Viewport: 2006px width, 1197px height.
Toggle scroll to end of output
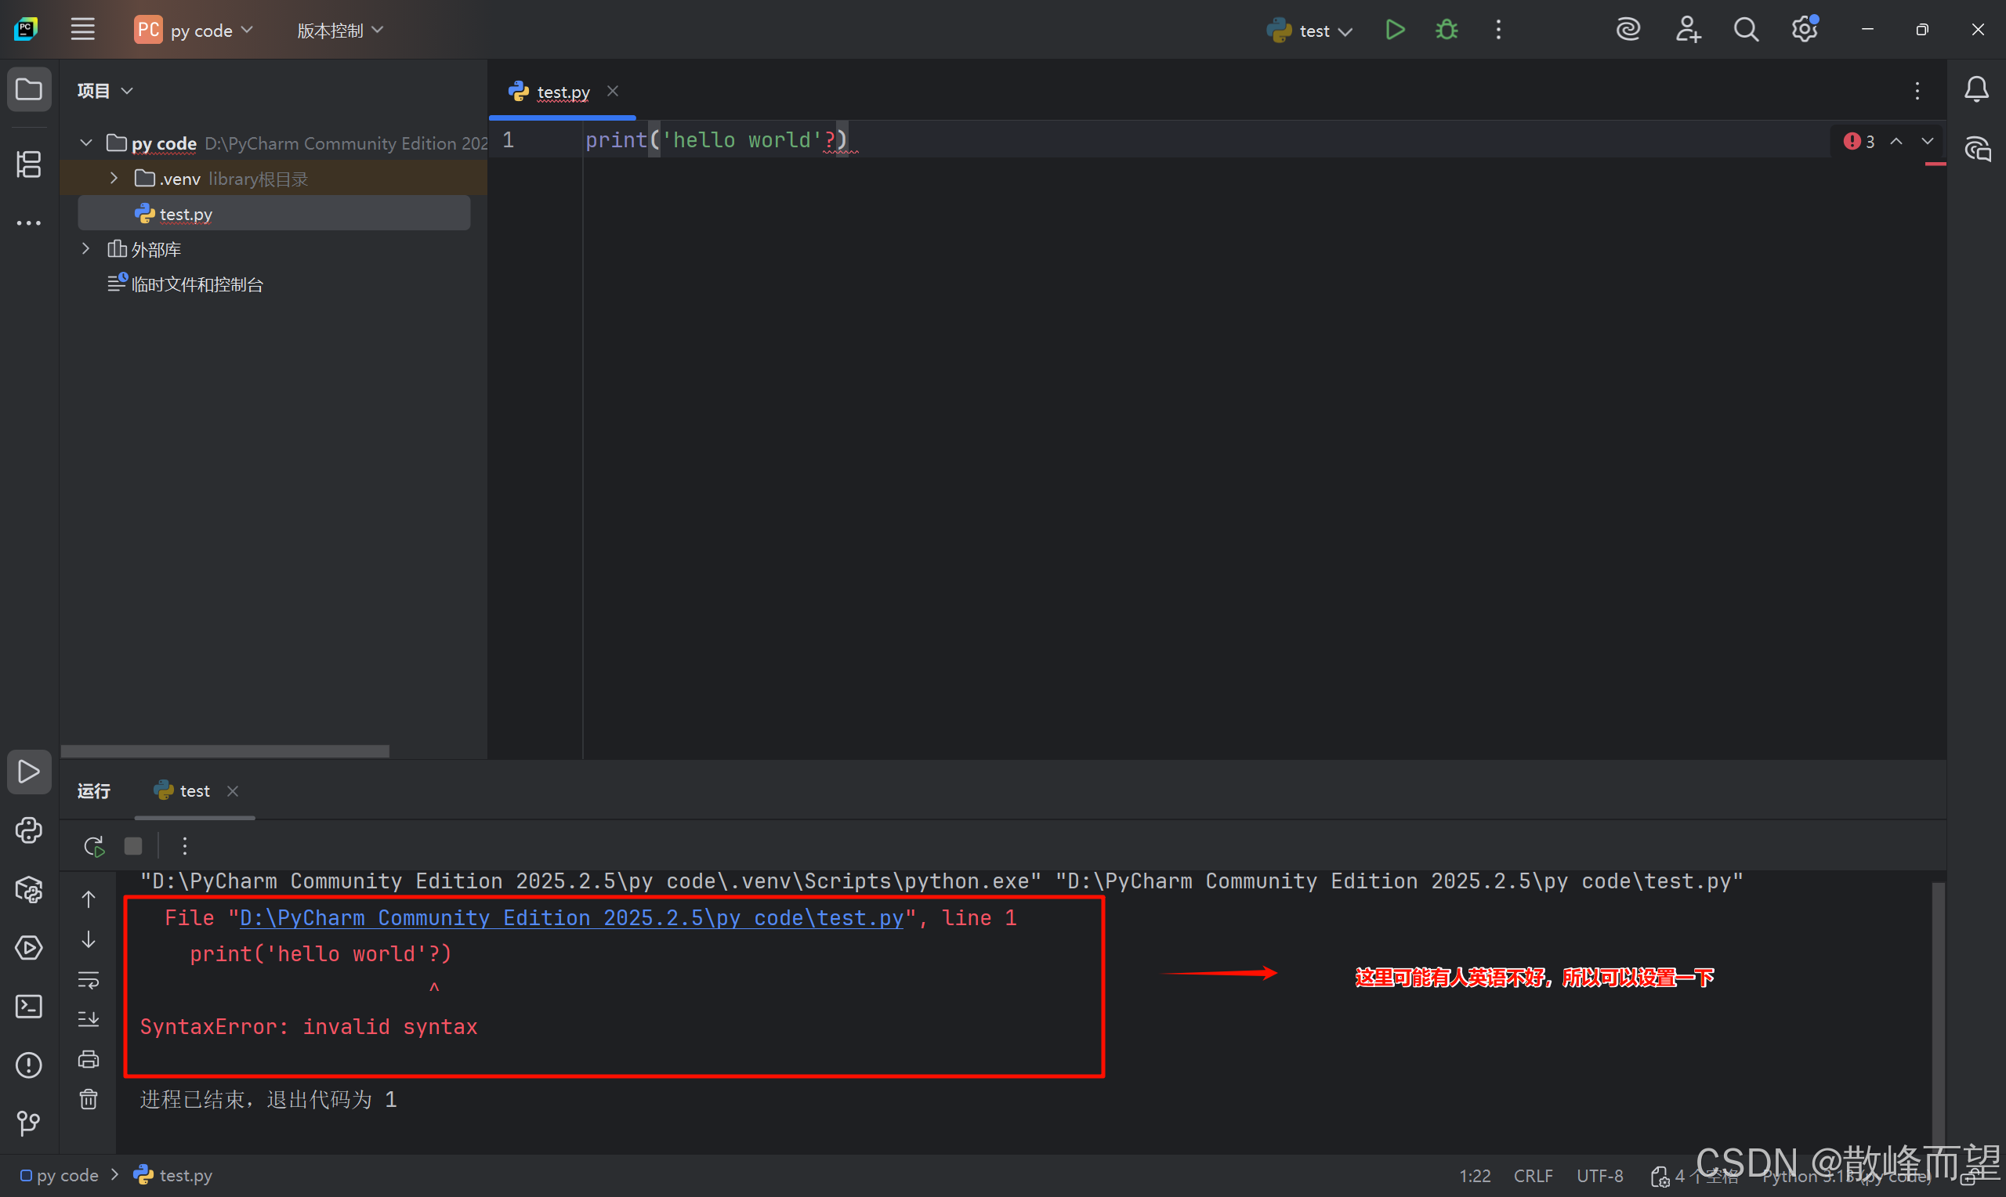[x=89, y=1018]
